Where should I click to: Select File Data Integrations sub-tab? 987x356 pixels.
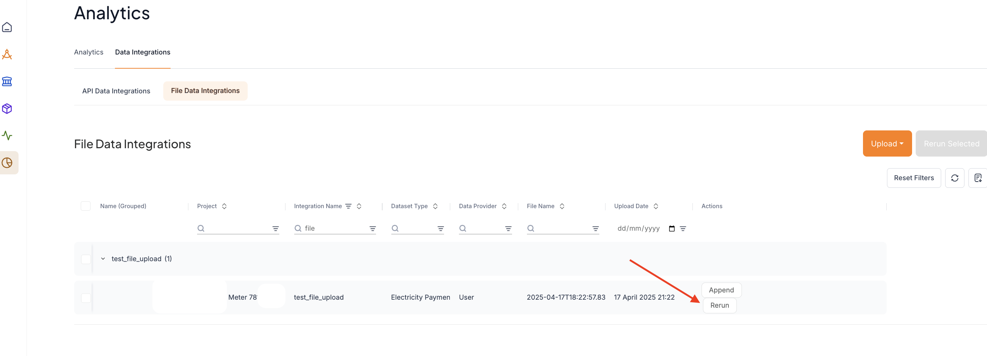click(x=205, y=91)
